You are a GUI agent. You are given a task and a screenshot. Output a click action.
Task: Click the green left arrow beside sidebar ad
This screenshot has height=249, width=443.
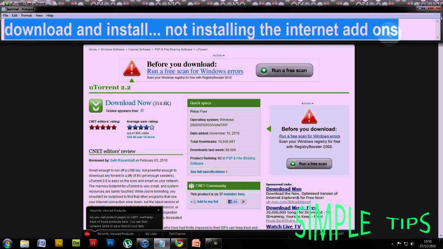point(269,129)
